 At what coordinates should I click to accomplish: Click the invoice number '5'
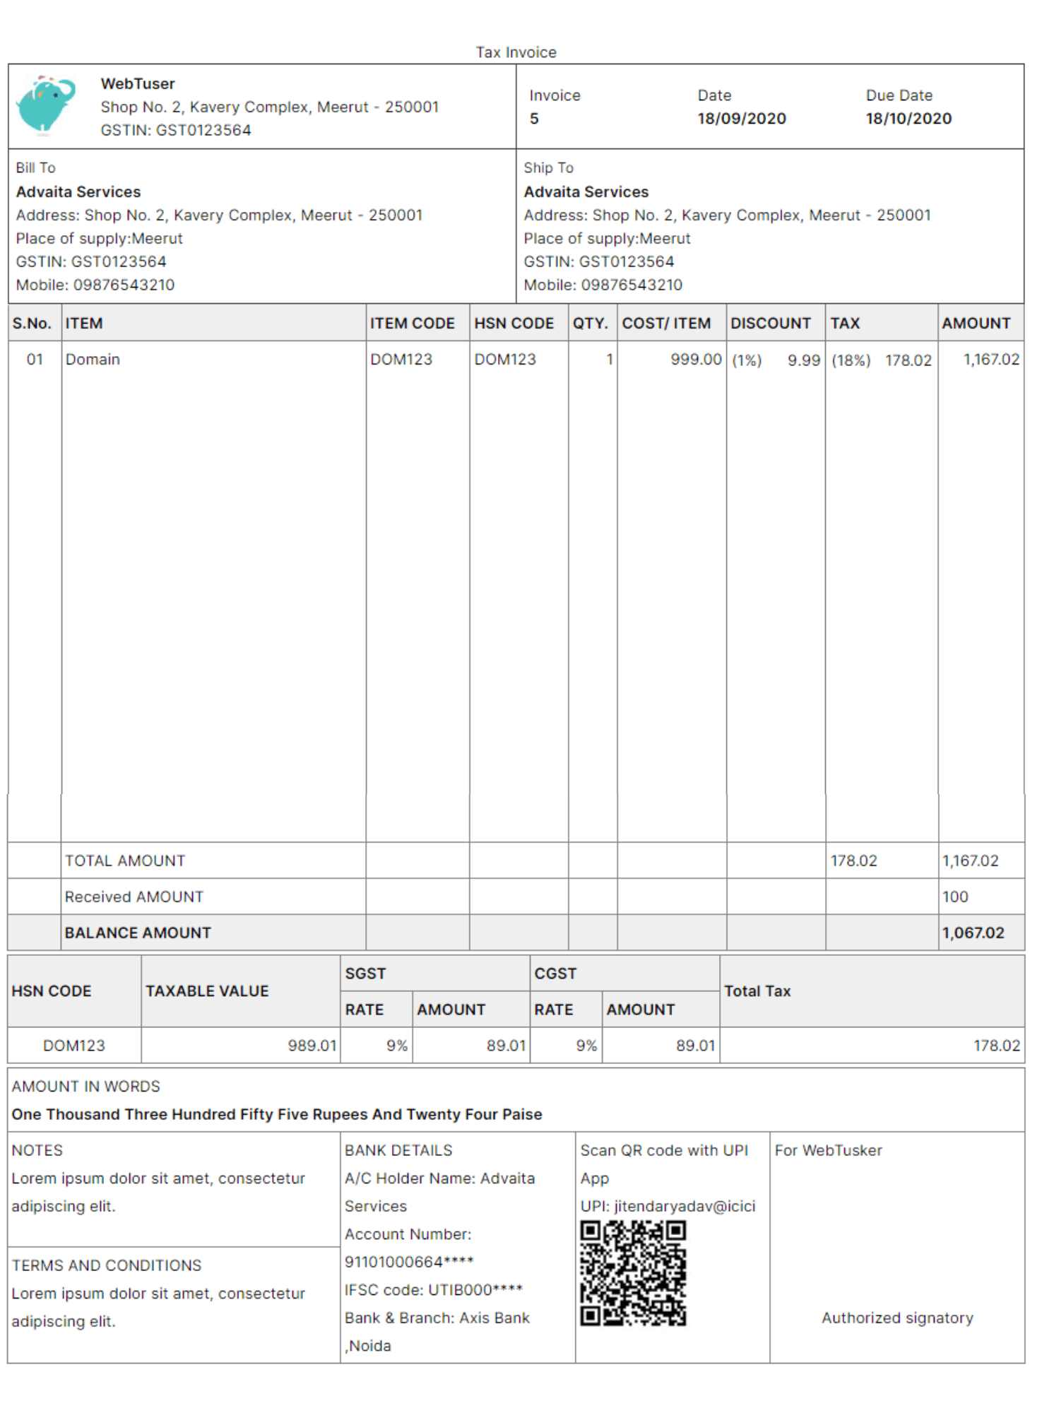[534, 119]
